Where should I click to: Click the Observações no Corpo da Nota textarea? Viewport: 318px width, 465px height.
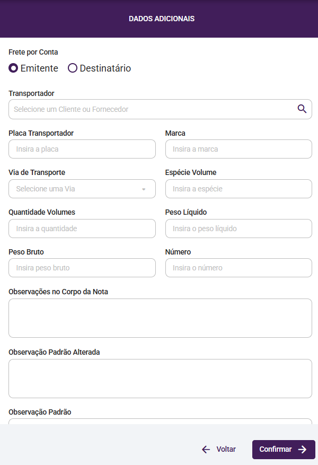tap(160, 318)
